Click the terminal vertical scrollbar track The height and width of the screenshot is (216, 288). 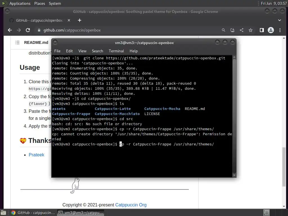(x=234, y=116)
